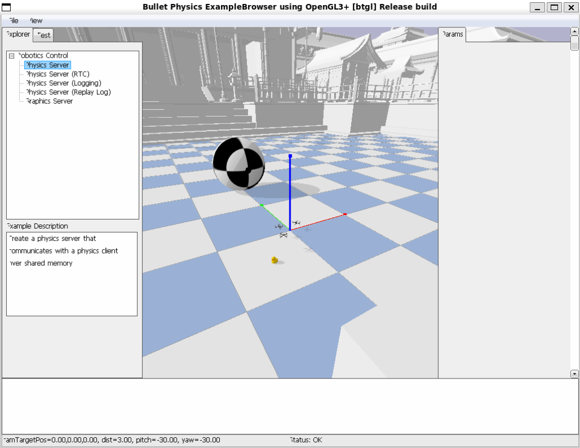The width and height of the screenshot is (580, 448).
Task: Click the Example Description text box
Action: (x=72, y=274)
